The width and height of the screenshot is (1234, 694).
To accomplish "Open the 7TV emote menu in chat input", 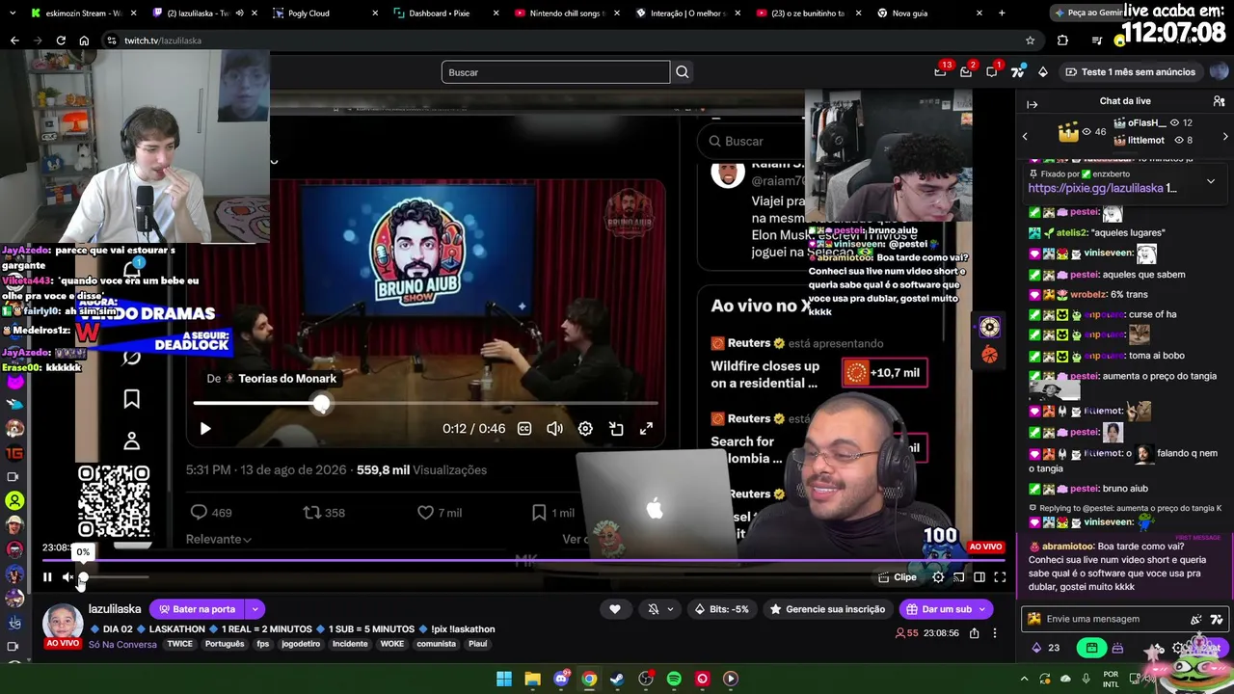I will point(1217,619).
